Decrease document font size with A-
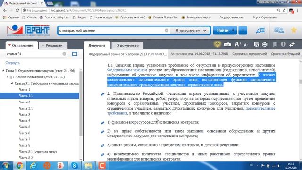The width and height of the screenshot is (302, 170). [x=245, y=45]
